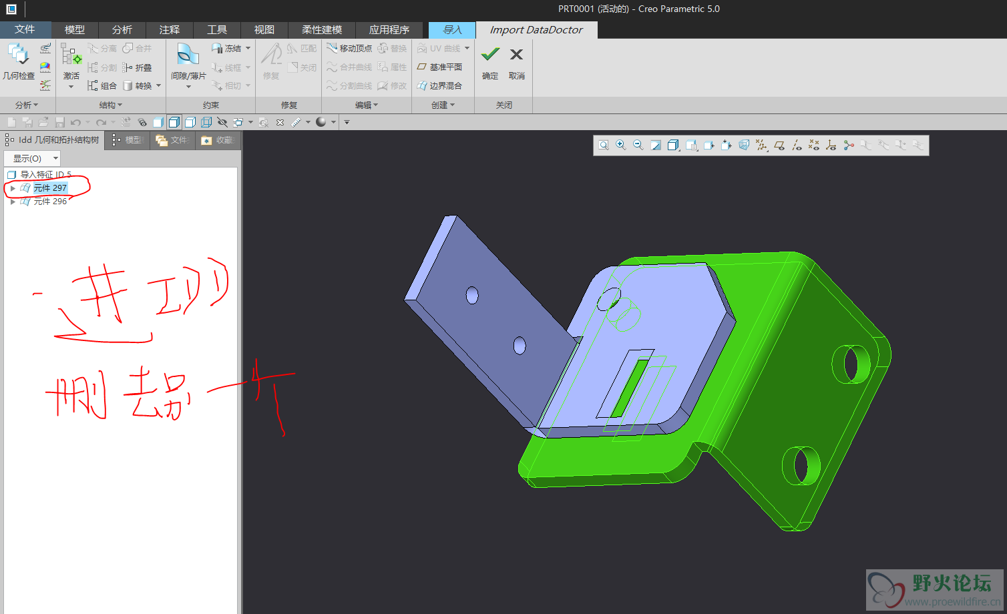Screen dimensions: 1007x614
Task: Toggle no-hidden display style cube
Action: point(190,122)
